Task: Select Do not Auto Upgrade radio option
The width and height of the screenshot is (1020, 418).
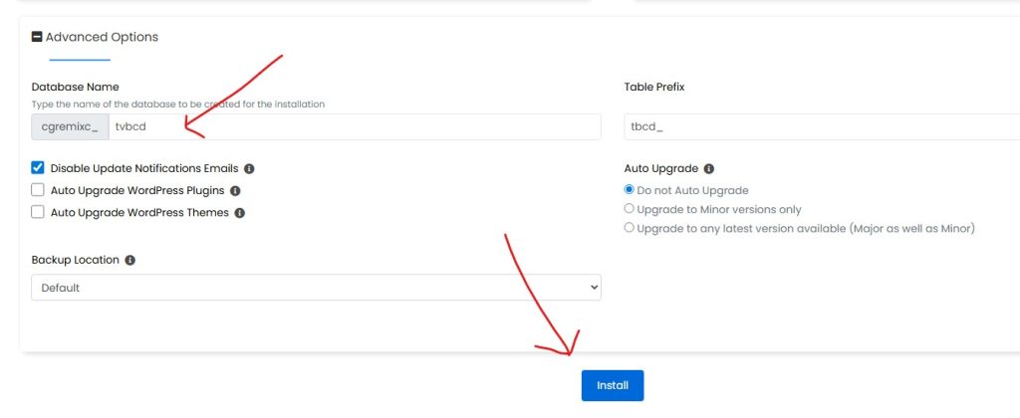Action: click(629, 190)
